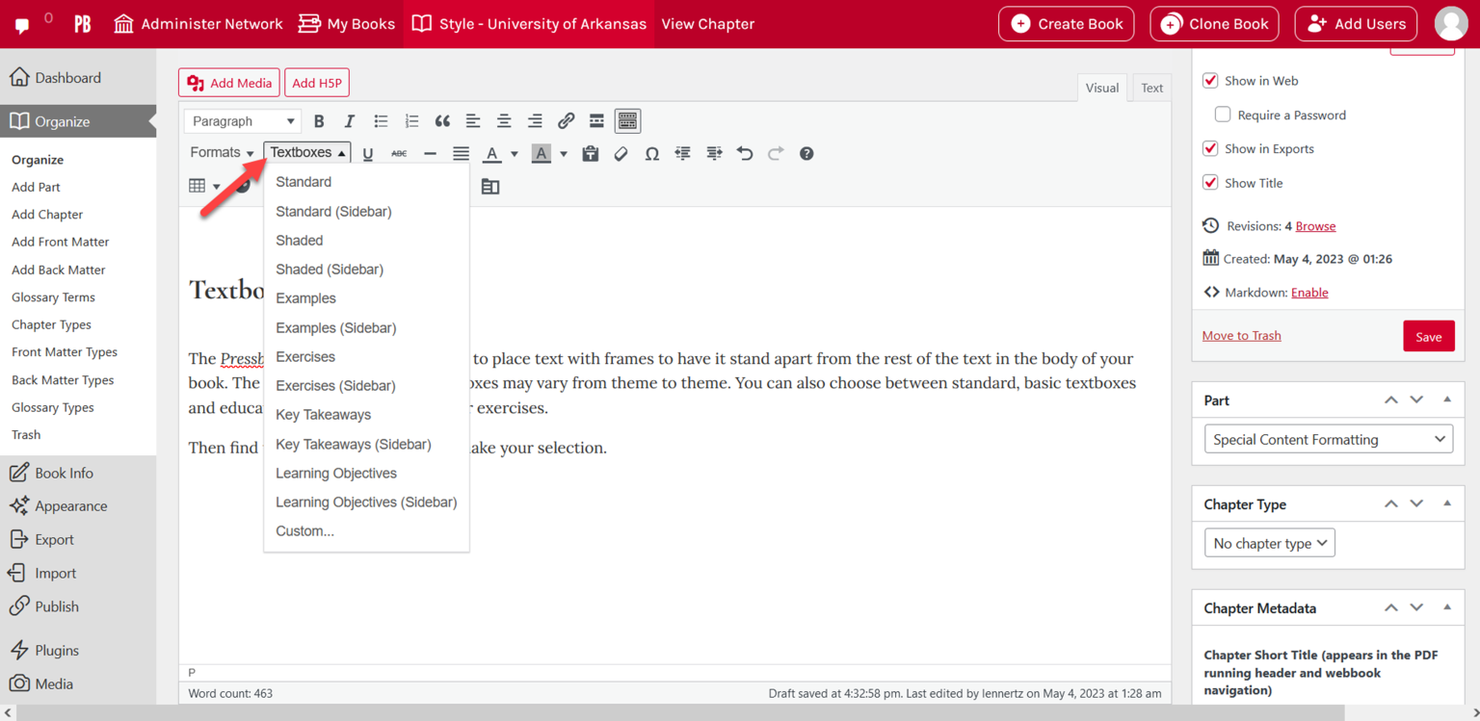Open the editor help dialog
Image resolution: width=1480 pixels, height=721 pixels.
(x=806, y=153)
